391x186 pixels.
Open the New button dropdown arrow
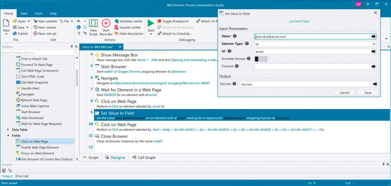[6, 34]
